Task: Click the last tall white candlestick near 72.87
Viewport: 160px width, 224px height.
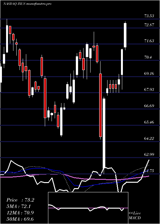Action: tap(125, 35)
